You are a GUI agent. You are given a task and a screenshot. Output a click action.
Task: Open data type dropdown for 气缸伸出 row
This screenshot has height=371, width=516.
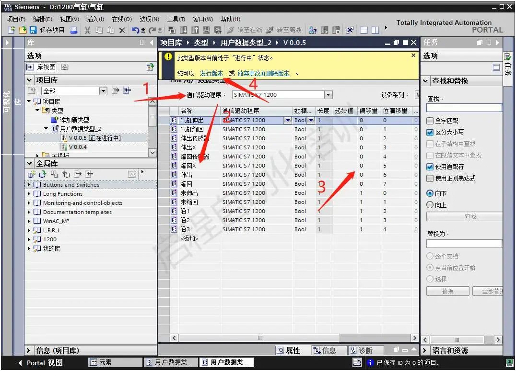(311, 120)
